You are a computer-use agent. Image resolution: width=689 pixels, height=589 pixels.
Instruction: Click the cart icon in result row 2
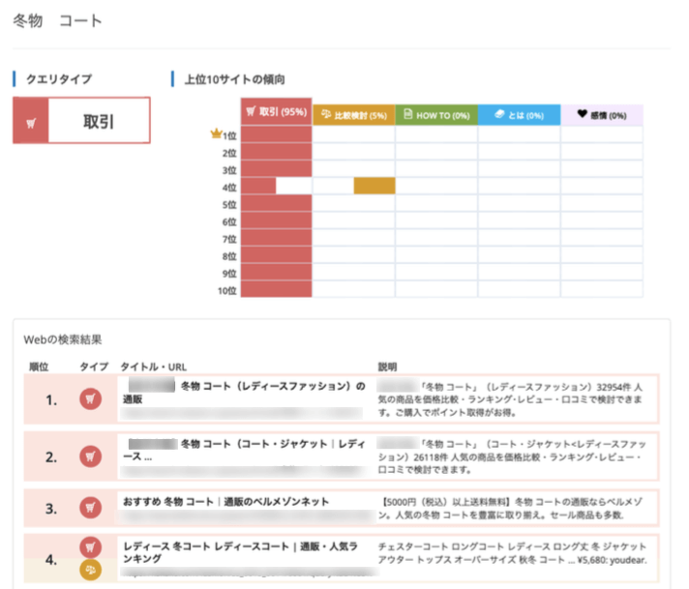tap(91, 456)
